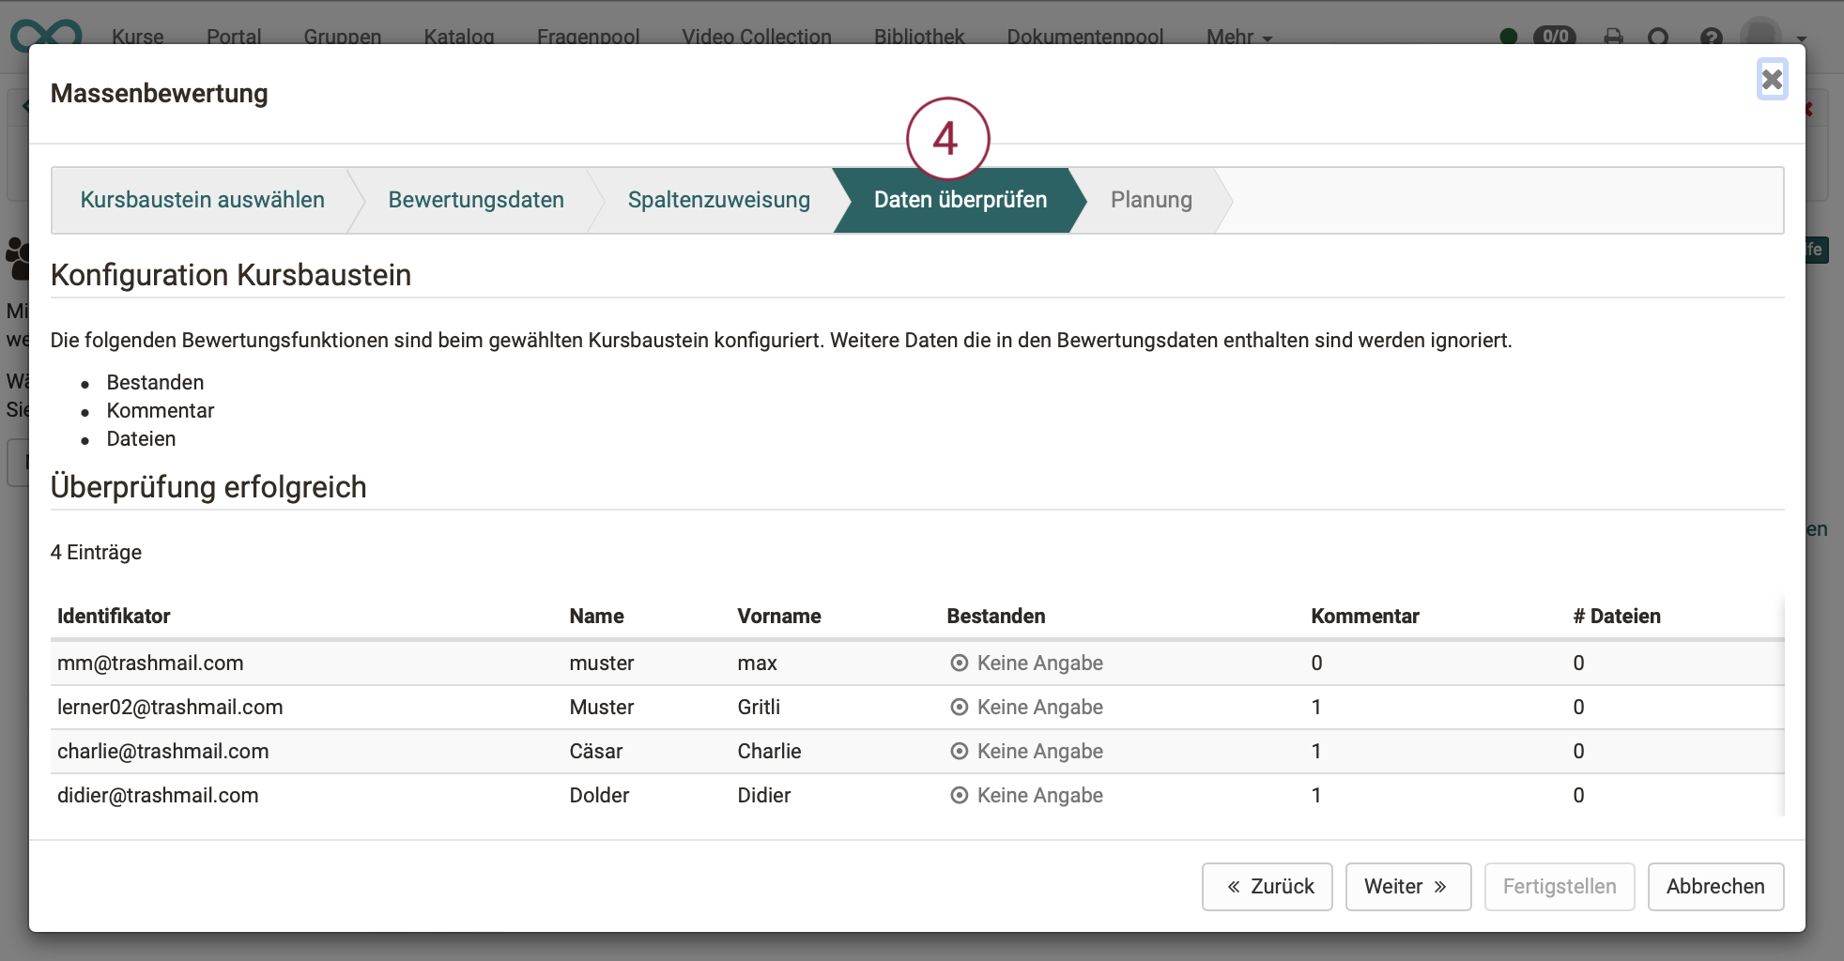Click the # Dateien column header
Image resolution: width=1844 pixels, height=961 pixels.
[1617, 617]
